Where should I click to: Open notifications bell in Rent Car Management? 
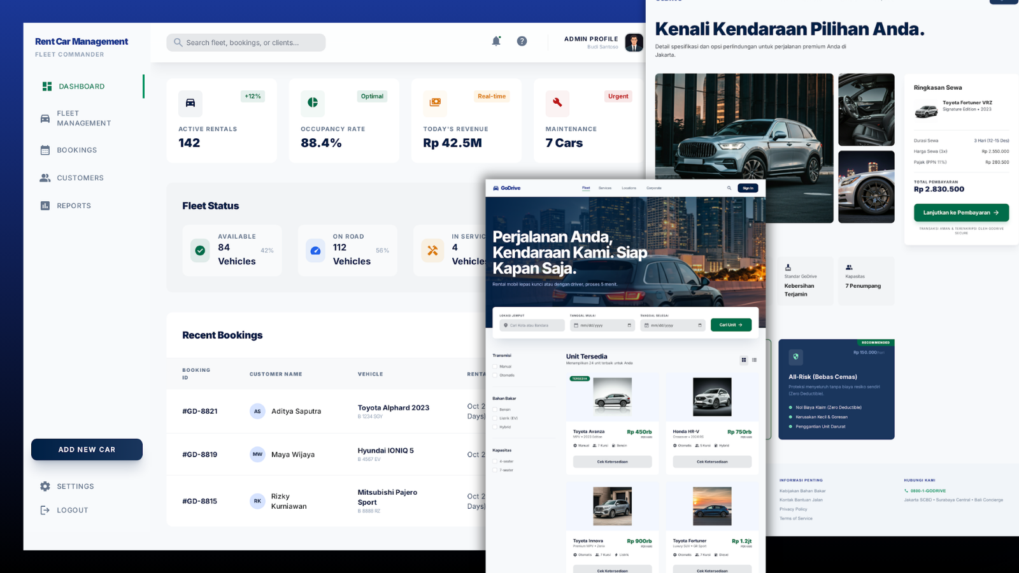point(496,41)
